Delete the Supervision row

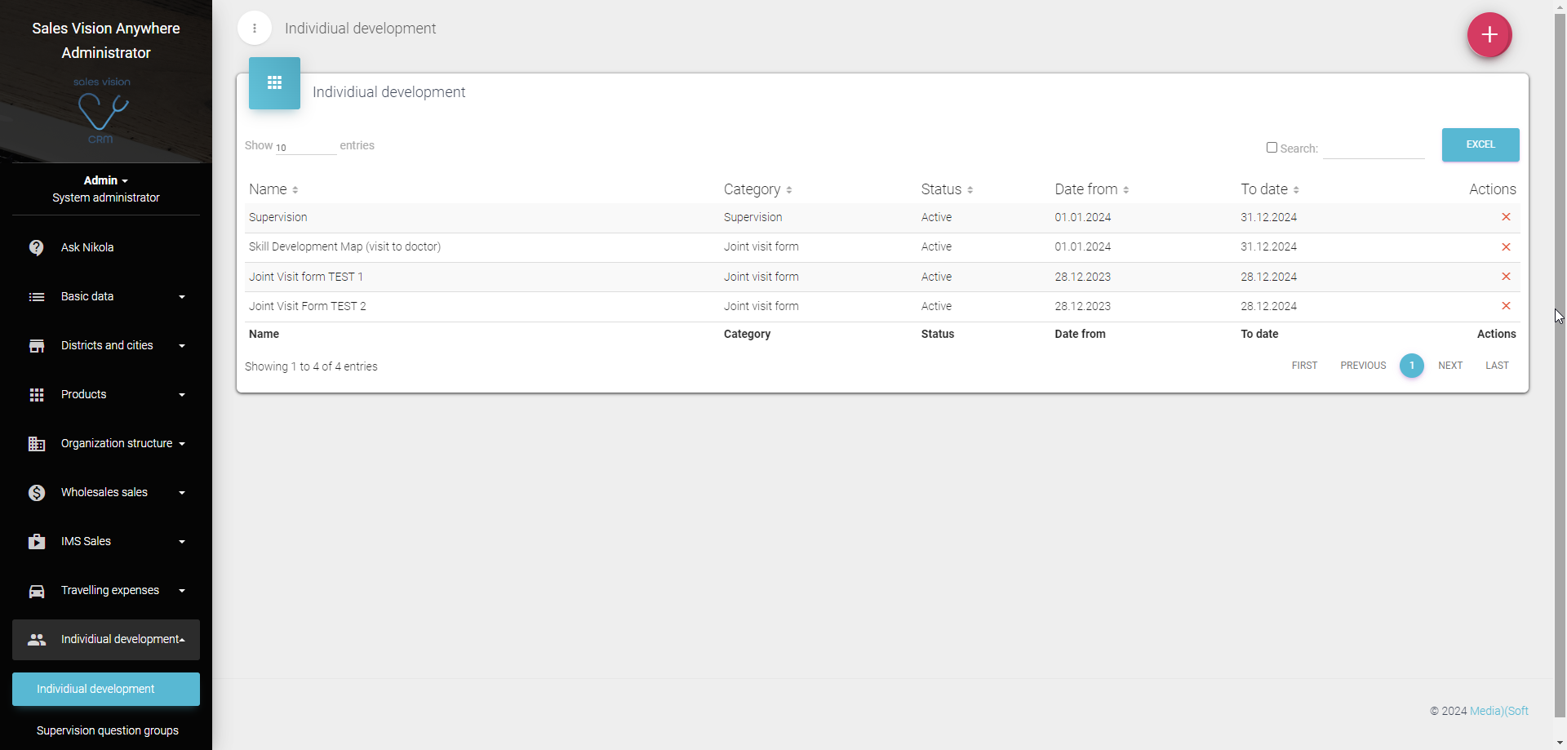click(x=1506, y=217)
